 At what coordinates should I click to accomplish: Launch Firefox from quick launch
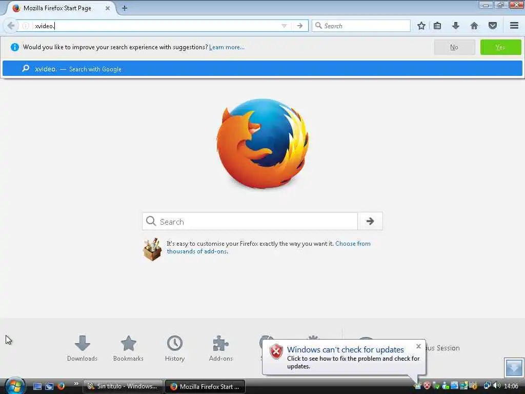(60, 386)
